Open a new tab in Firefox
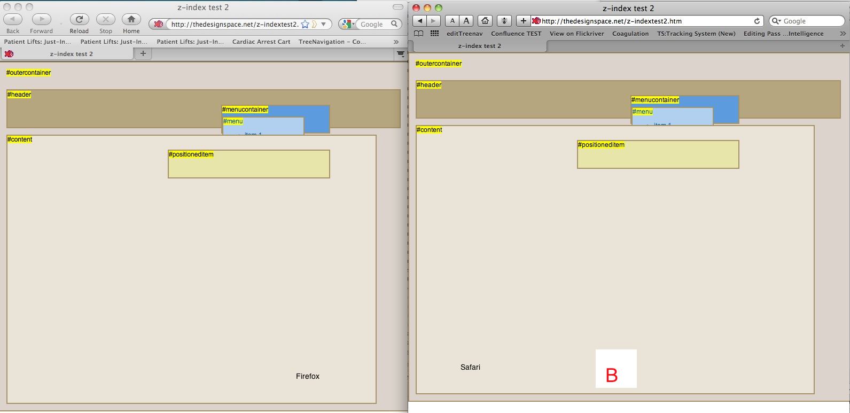The width and height of the screenshot is (850, 413). [x=143, y=53]
